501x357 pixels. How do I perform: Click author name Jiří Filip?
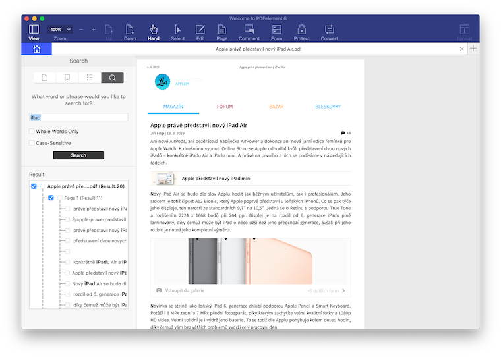pyautogui.click(x=157, y=133)
